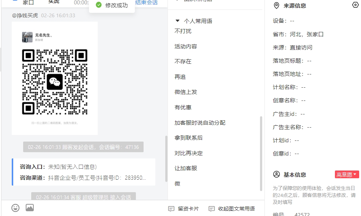This screenshot has width=361, height=216.
Task: Click the 来源 直接访问 field
Action: [x=292, y=47]
